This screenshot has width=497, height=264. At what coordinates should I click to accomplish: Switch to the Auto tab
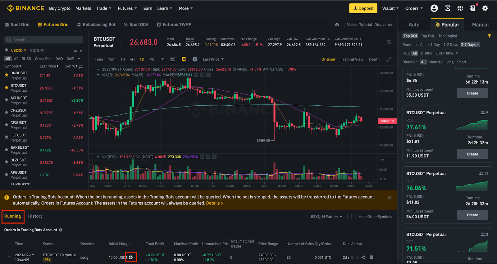click(414, 25)
